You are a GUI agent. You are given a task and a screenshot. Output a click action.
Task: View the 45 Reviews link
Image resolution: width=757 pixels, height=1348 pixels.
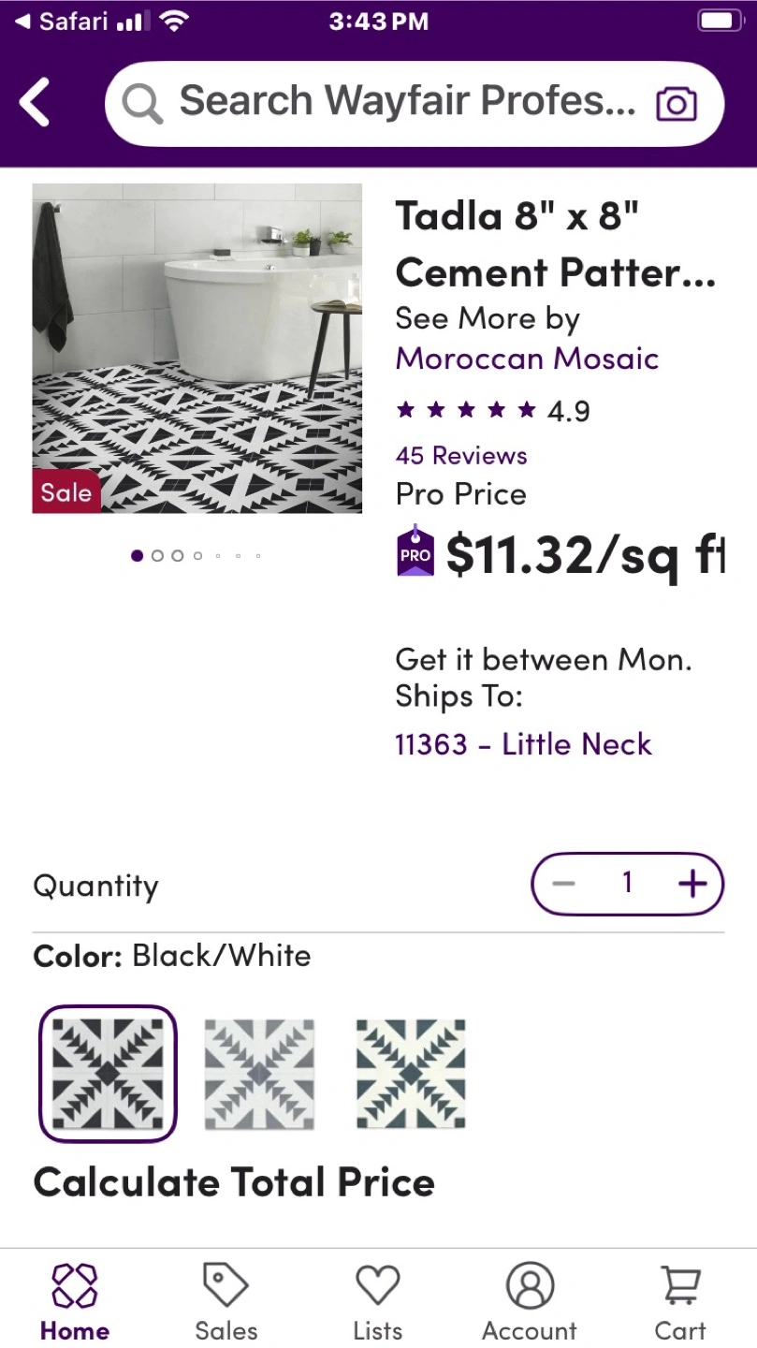pyautogui.click(x=461, y=456)
